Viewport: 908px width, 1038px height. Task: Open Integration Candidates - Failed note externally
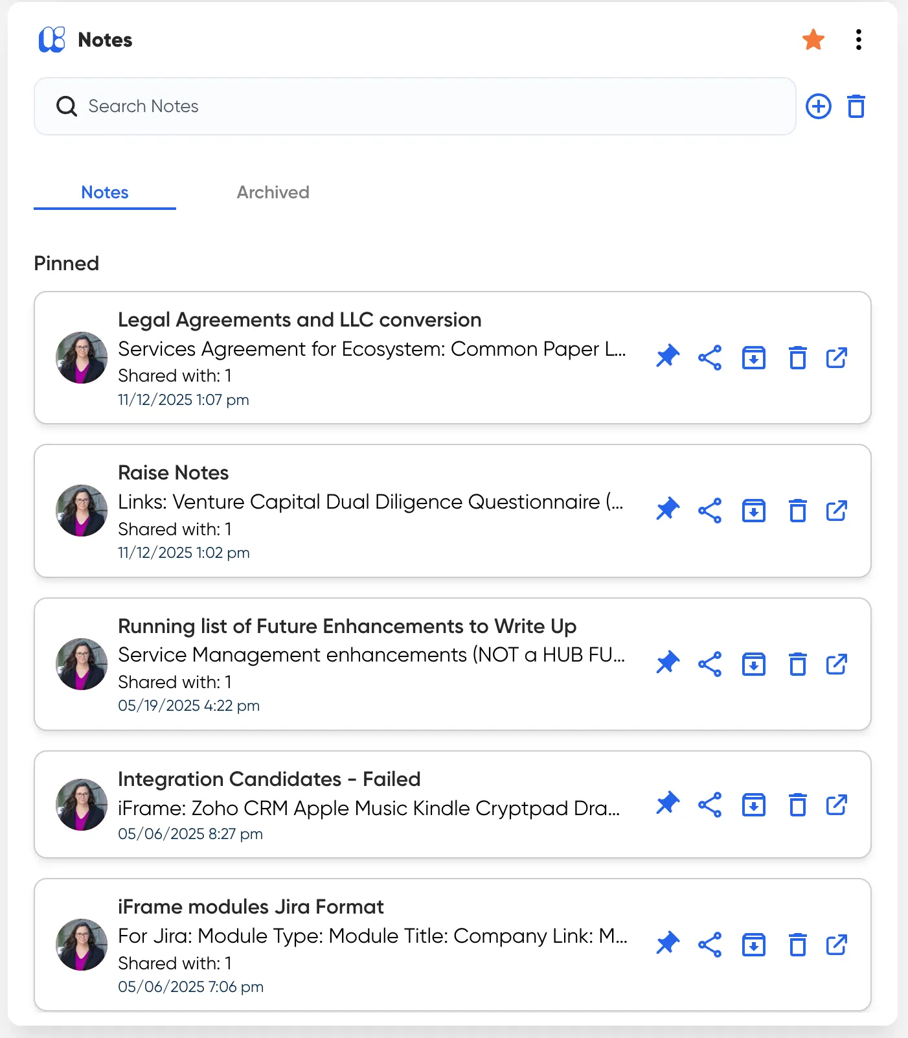[837, 805]
